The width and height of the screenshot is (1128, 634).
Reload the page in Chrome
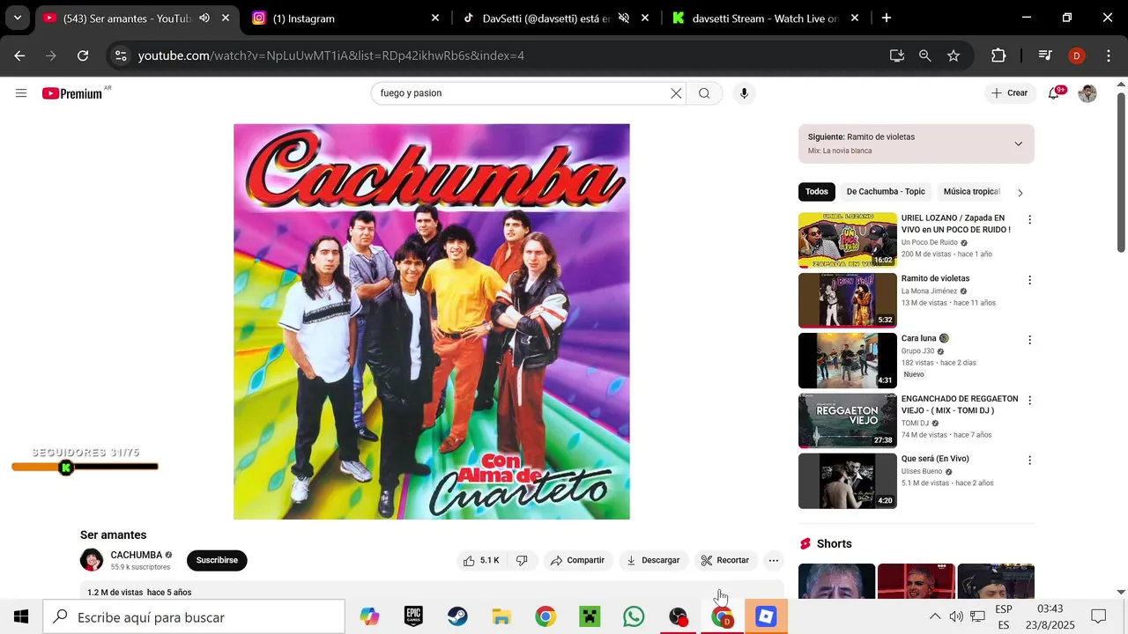click(83, 55)
